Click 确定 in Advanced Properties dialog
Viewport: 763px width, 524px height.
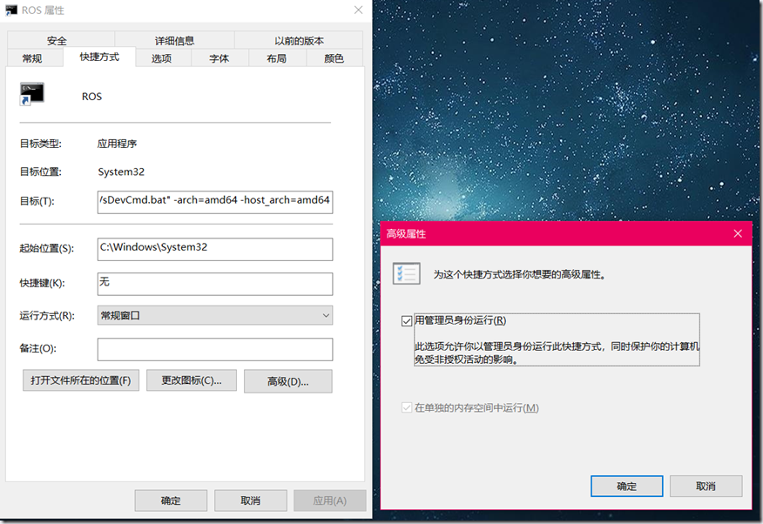pos(627,486)
